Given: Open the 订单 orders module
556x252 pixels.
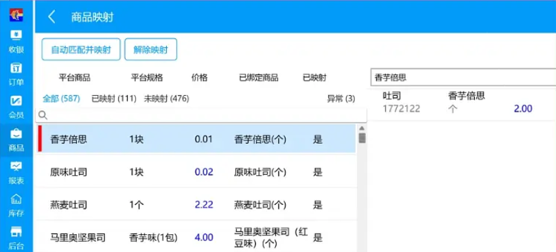Looking at the screenshot, I should [x=16, y=75].
